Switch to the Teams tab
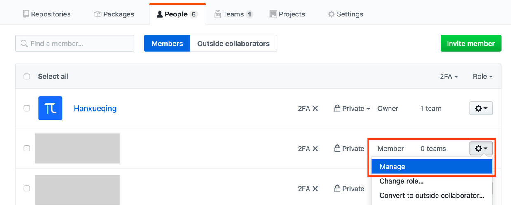 click(233, 14)
